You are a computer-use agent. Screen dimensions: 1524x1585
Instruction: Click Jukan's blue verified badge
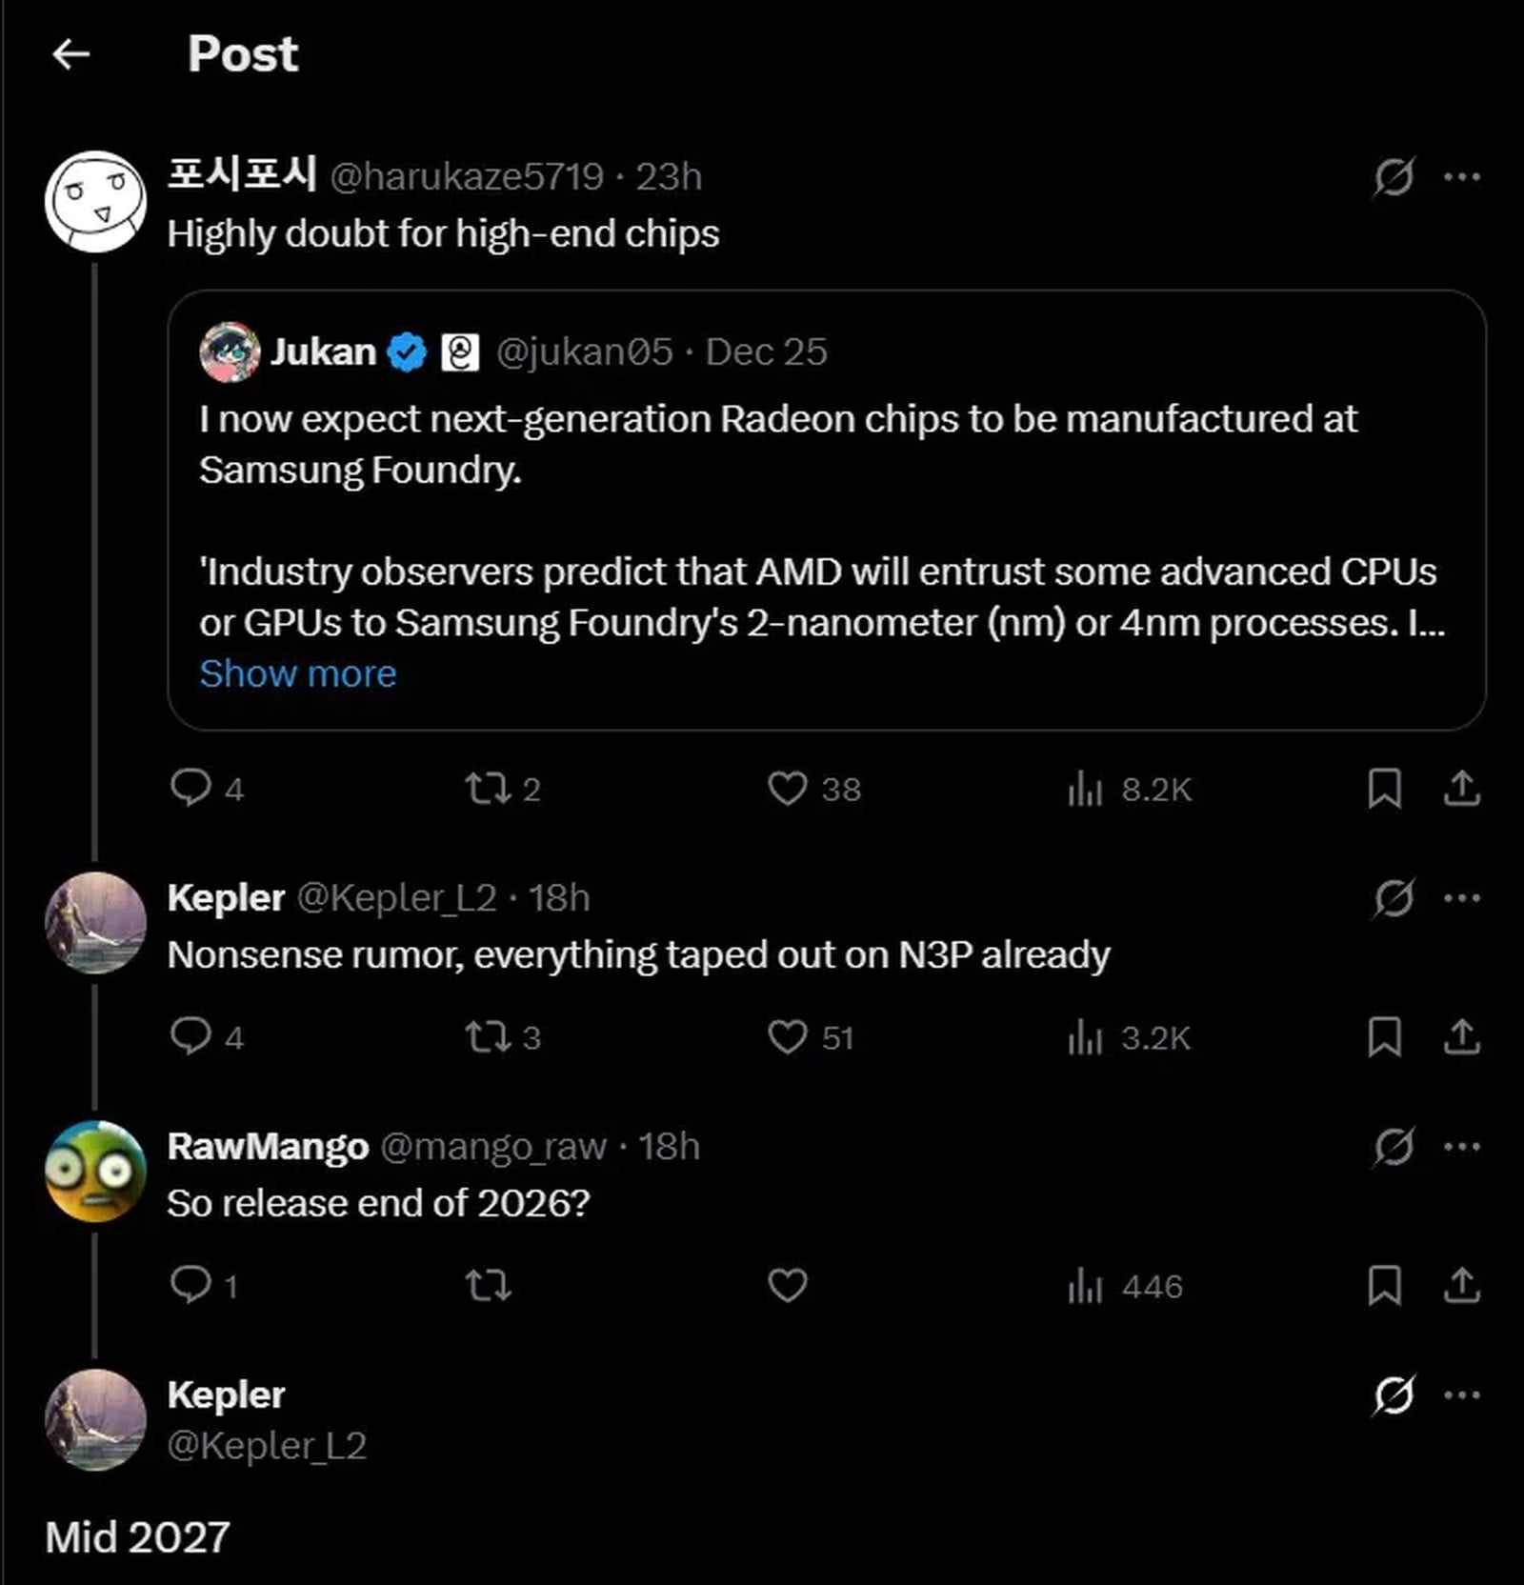coord(407,351)
